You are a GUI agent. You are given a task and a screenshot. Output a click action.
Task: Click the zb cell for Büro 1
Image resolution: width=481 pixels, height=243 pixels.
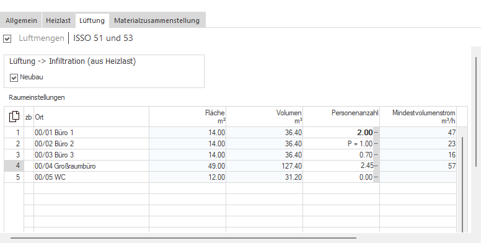(29, 133)
